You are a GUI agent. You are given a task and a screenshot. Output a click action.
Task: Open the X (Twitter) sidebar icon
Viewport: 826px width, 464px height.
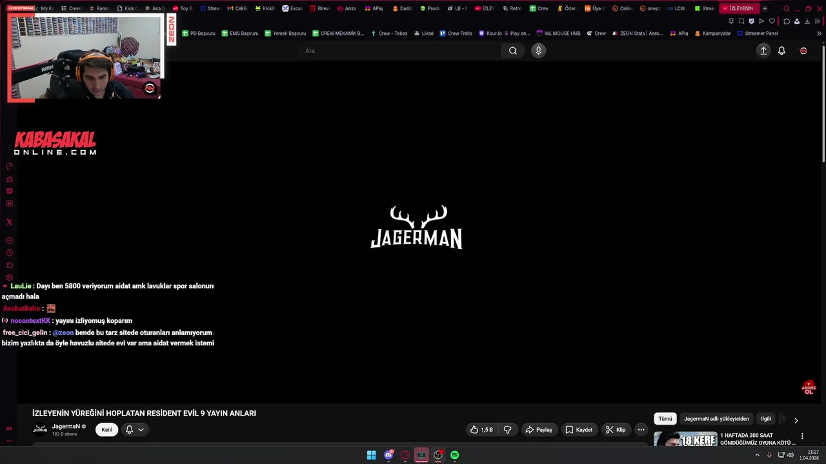pos(9,222)
